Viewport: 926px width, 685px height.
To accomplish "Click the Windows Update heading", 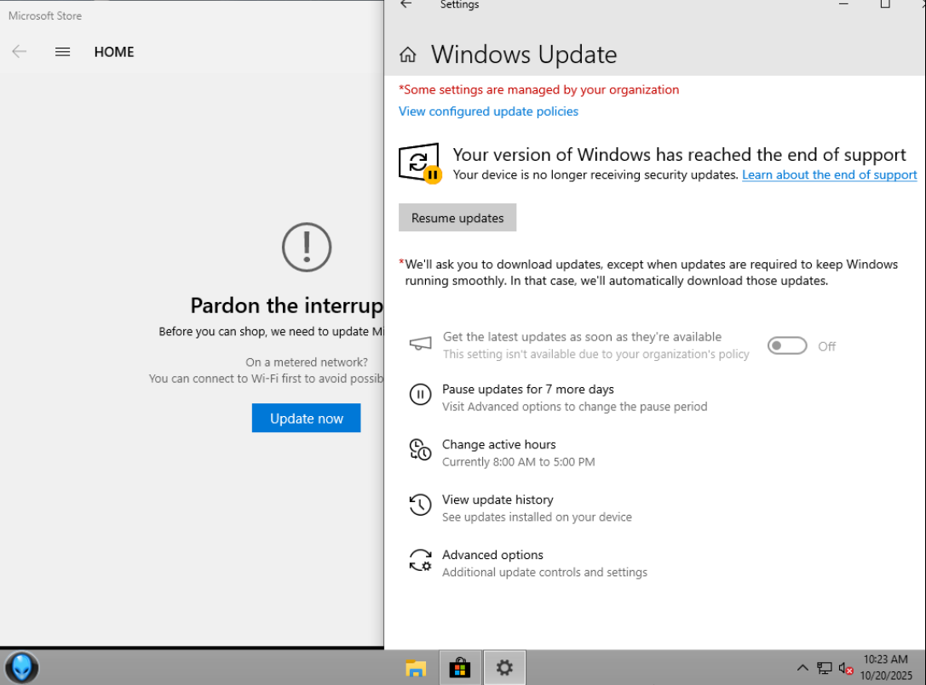I will (x=524, y=54).
